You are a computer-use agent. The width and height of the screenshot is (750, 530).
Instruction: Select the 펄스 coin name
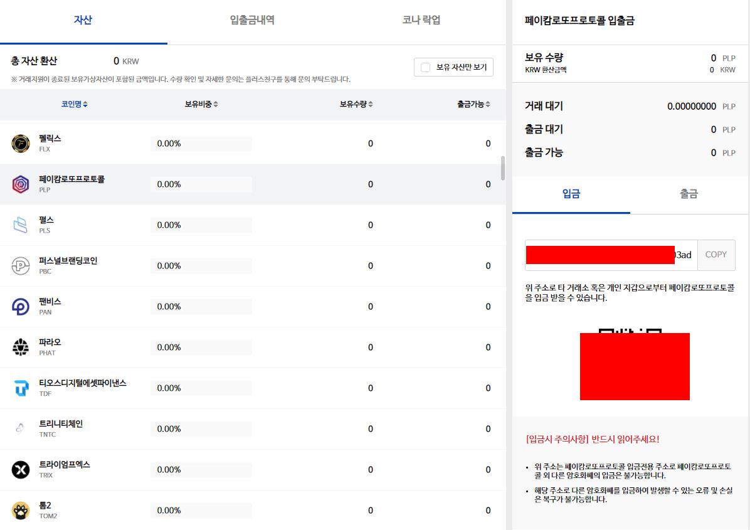pyautogui.click(x=46, y=220)
